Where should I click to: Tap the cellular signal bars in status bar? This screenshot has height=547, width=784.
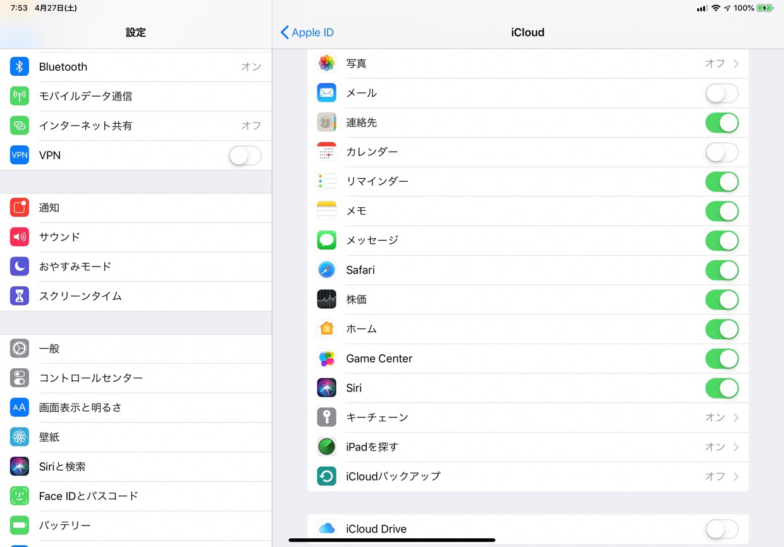[702, 8]
